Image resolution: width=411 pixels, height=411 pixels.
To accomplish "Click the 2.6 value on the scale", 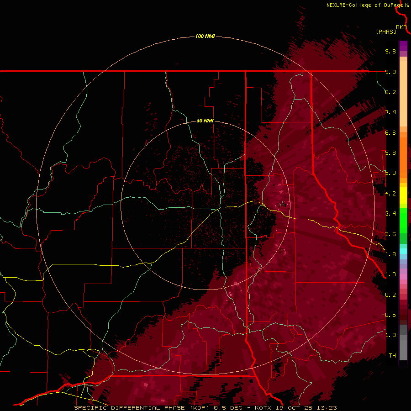I will click(x=390, y=234).
